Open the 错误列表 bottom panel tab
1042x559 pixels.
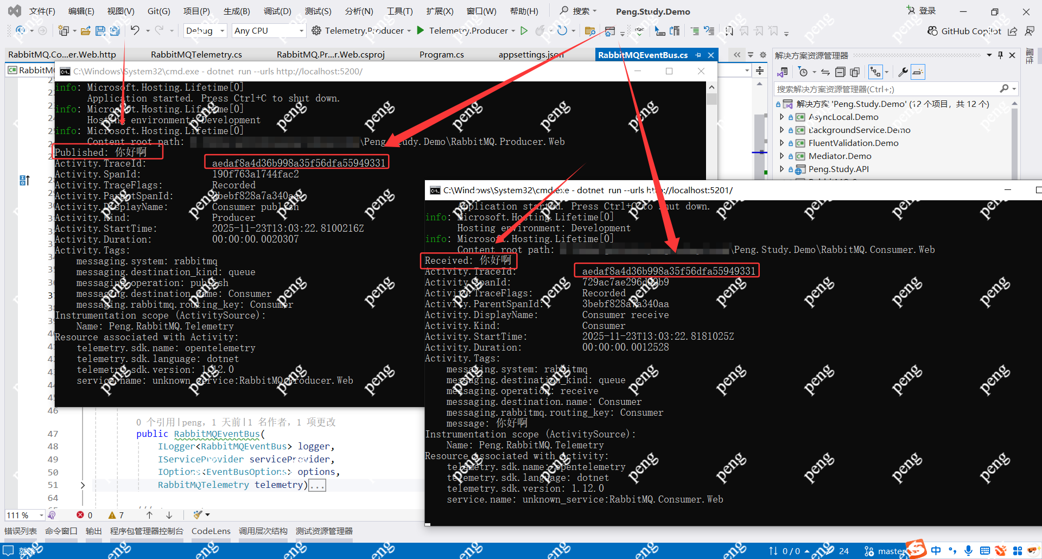[21, 531]
